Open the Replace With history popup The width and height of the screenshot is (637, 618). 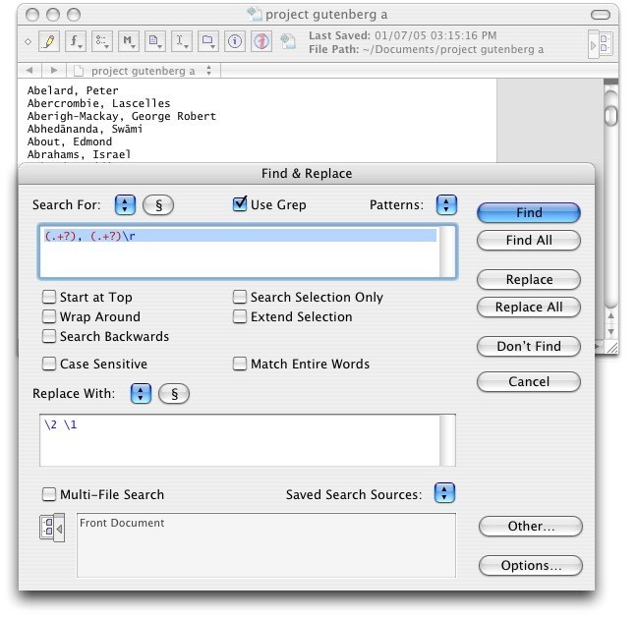(x=141, y=393)
